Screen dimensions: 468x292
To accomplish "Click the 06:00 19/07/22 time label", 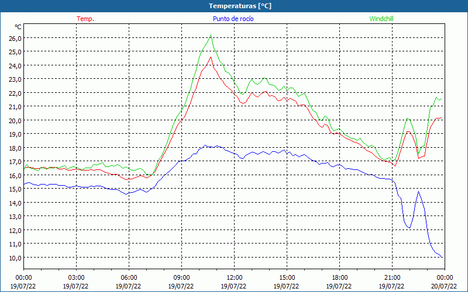I will 129,282.
